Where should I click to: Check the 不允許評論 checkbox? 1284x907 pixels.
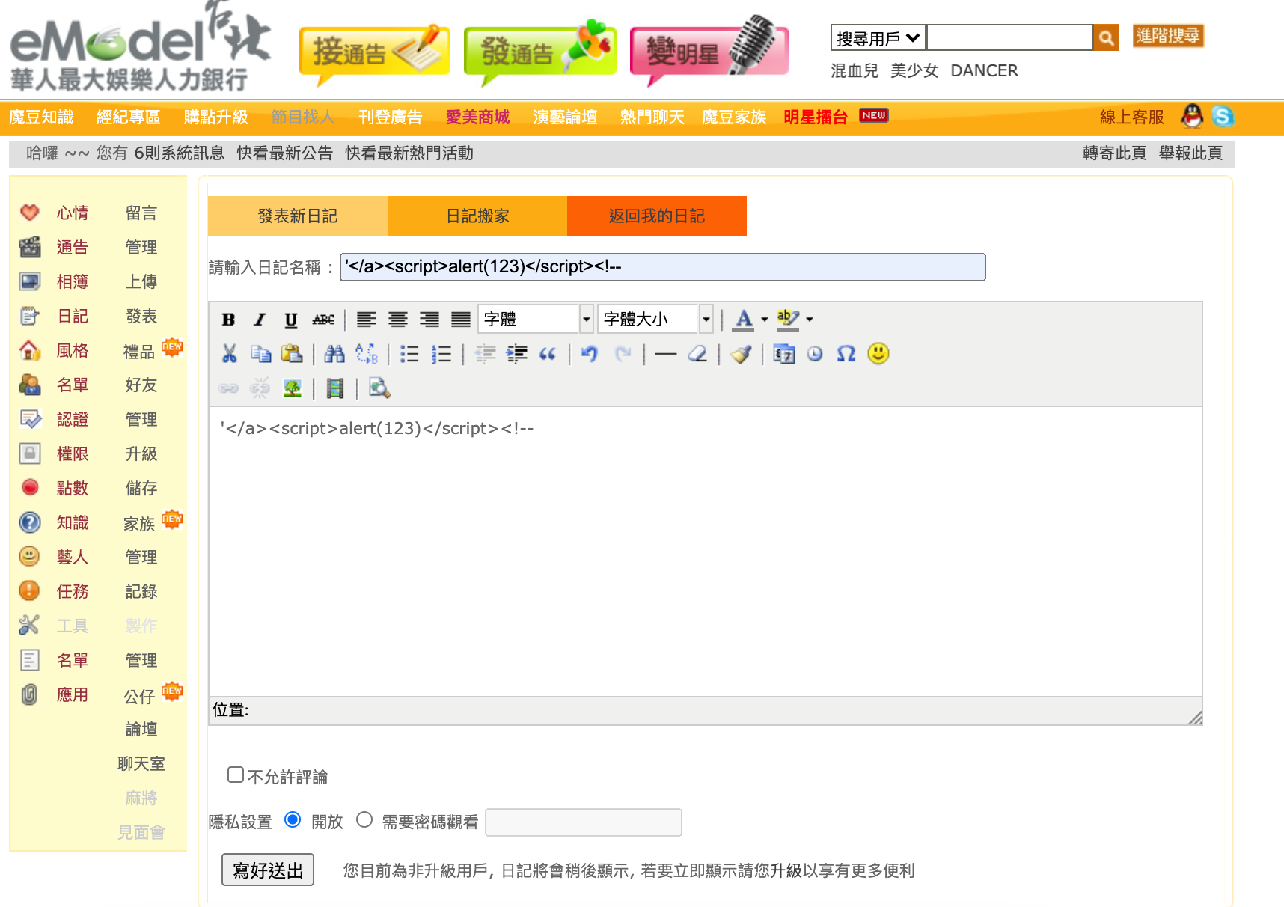click(236, 775)
